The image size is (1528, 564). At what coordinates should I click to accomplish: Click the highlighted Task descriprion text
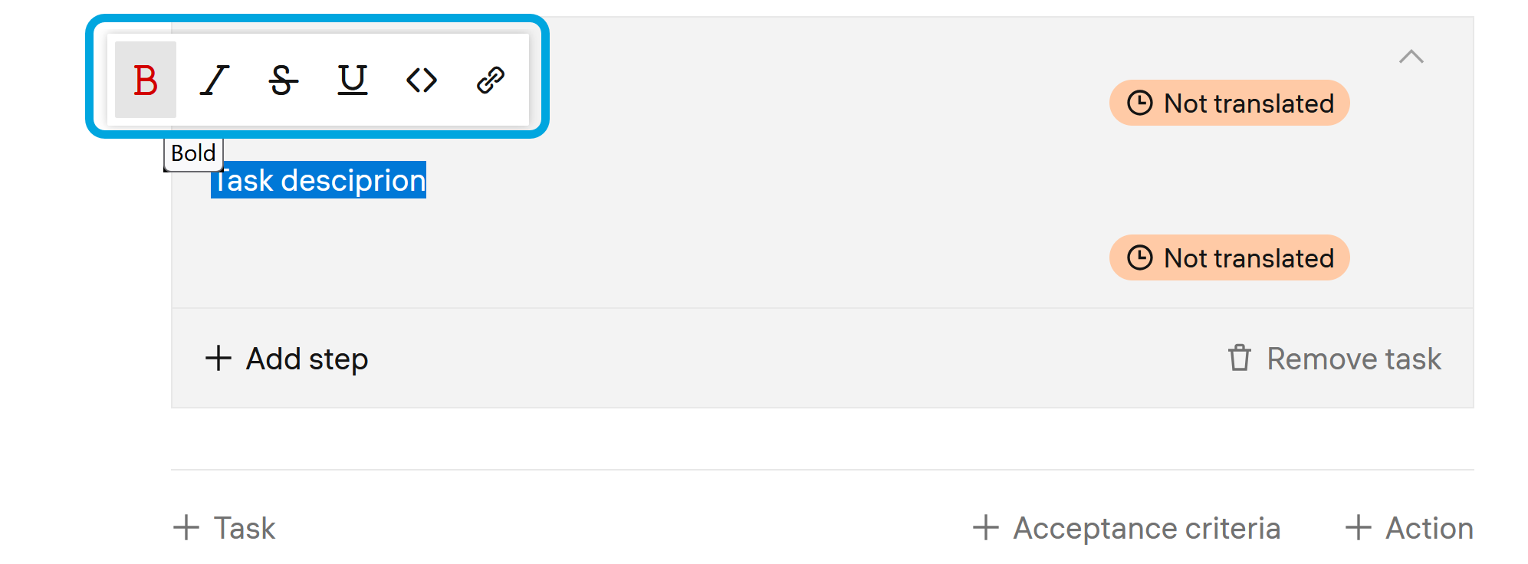[319, 180]
